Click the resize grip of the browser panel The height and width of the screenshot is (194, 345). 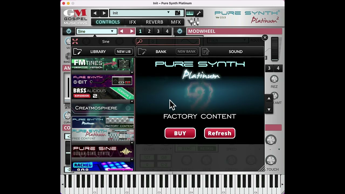[261, 168]
